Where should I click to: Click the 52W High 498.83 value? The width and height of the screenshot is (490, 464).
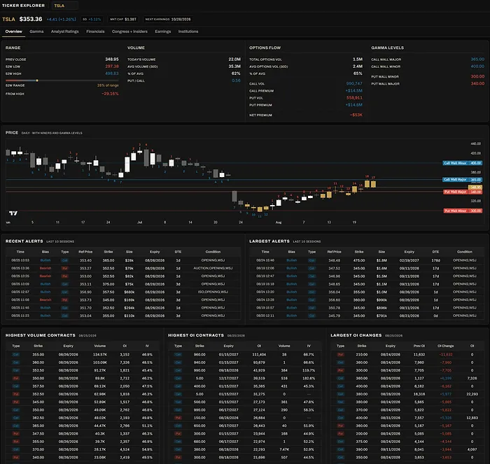112,73
